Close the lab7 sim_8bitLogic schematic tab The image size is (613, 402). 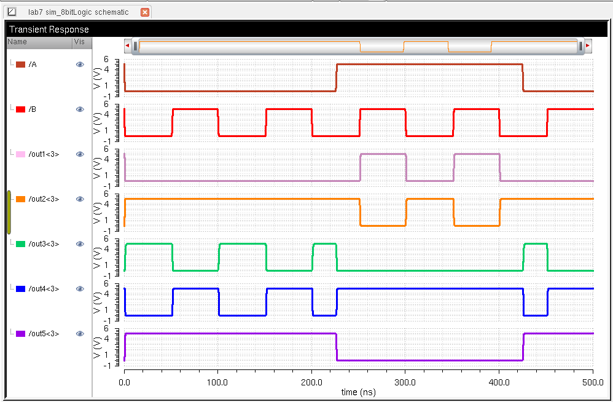[144, 12]
